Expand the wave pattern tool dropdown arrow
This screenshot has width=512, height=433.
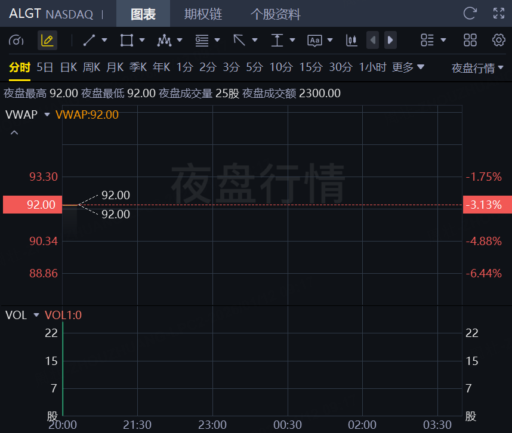click(180, 41)
